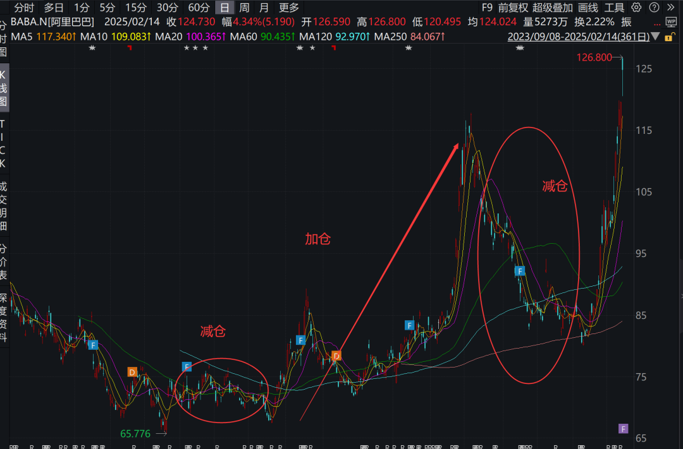Open the 成交明细 side tab
Viewport: 683px width, 449px height.
click(x=4, y=206)
